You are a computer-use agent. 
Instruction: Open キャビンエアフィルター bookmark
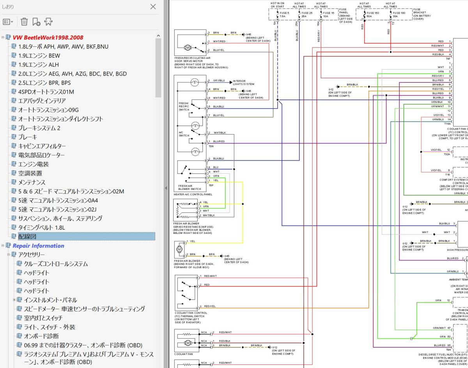pyautogui.click(x=42, y=146)
